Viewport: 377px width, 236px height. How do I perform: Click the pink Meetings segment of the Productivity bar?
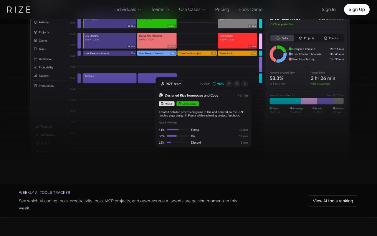pos(309,101)
